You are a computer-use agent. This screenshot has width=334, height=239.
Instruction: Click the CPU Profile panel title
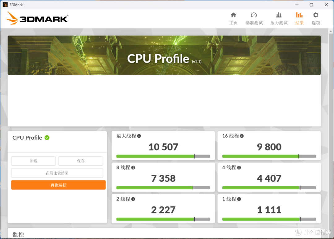point(27,138)
